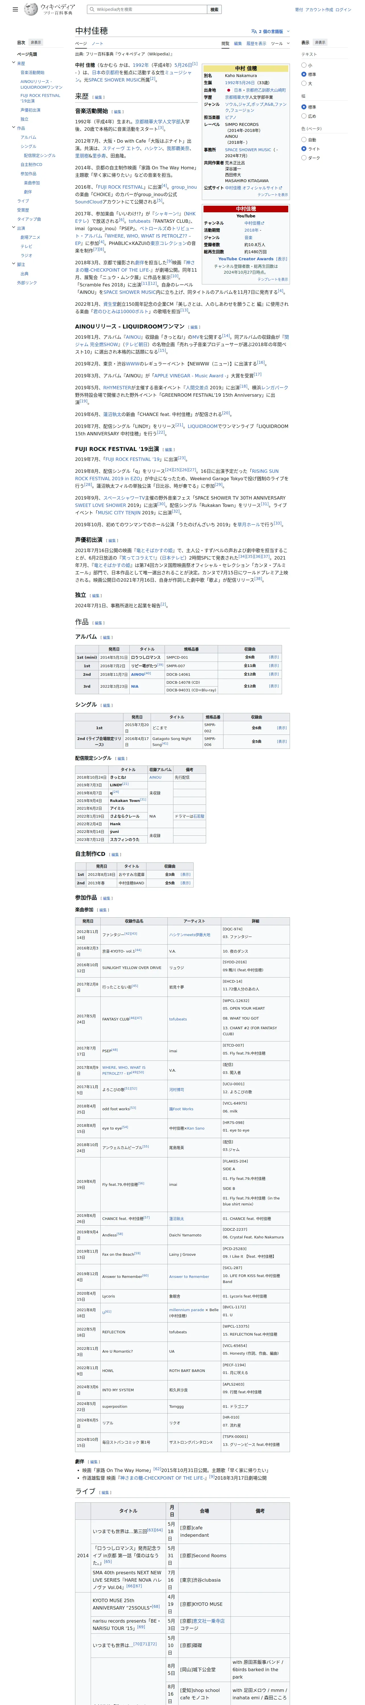Hide the appearance panel with 非表示
Viewport: 365px width, 1705px height.
tap(320, 42)
